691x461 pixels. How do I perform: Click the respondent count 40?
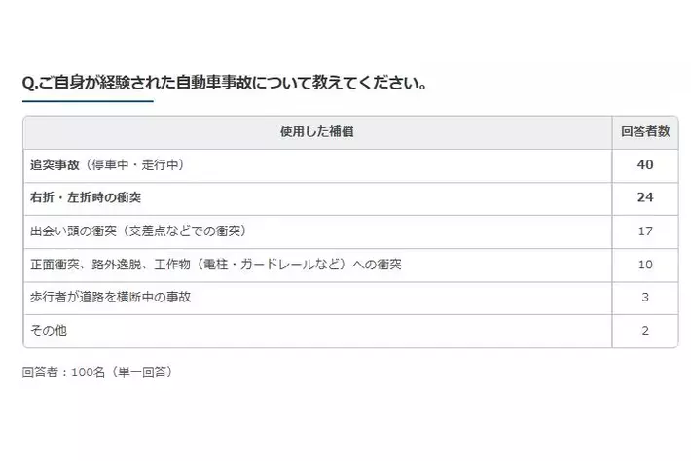coord(644,165)
